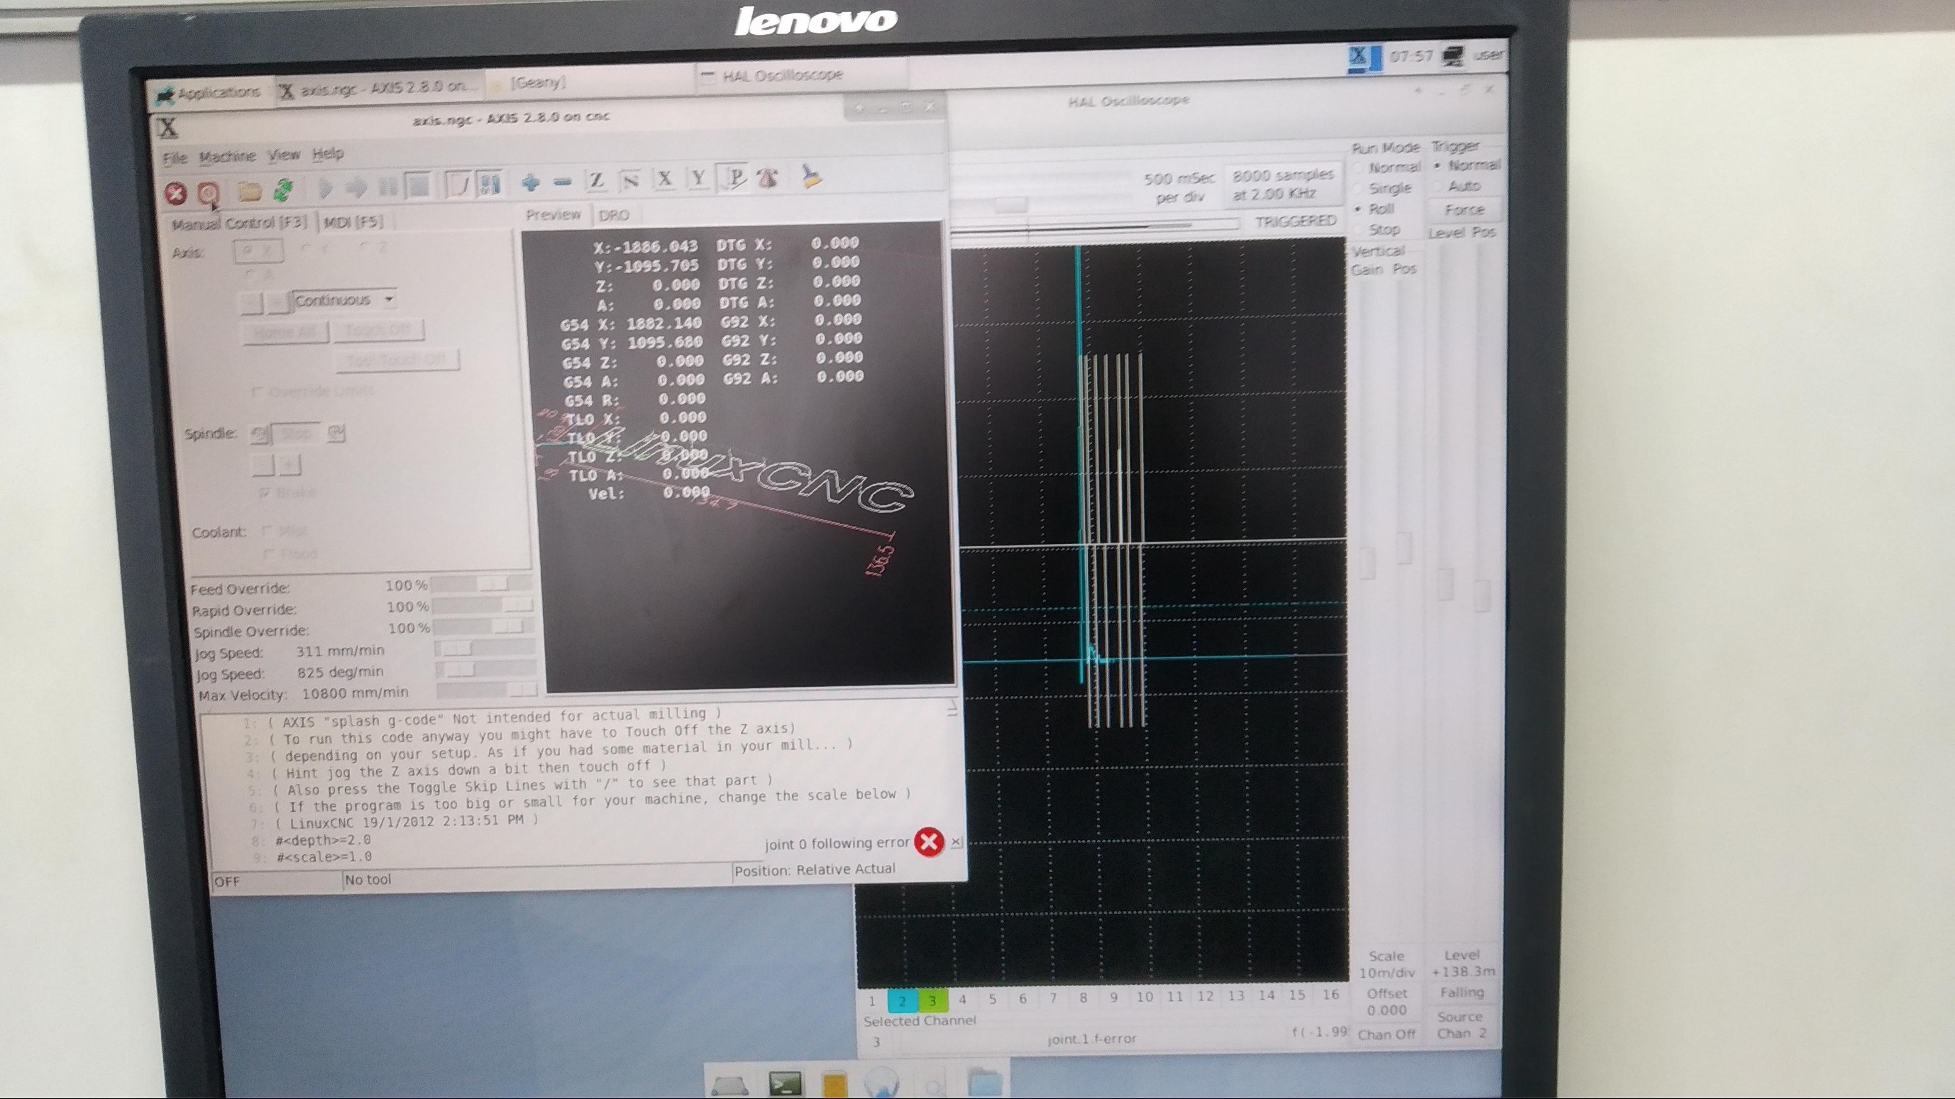The height and width of the screenshot is (1099, 1955).
Task: Switch to the MDI [F5] tab
Action: tap(354, 222)
